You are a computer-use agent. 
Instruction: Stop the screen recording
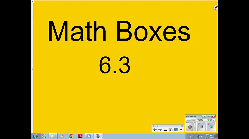(x=211, y=127)
